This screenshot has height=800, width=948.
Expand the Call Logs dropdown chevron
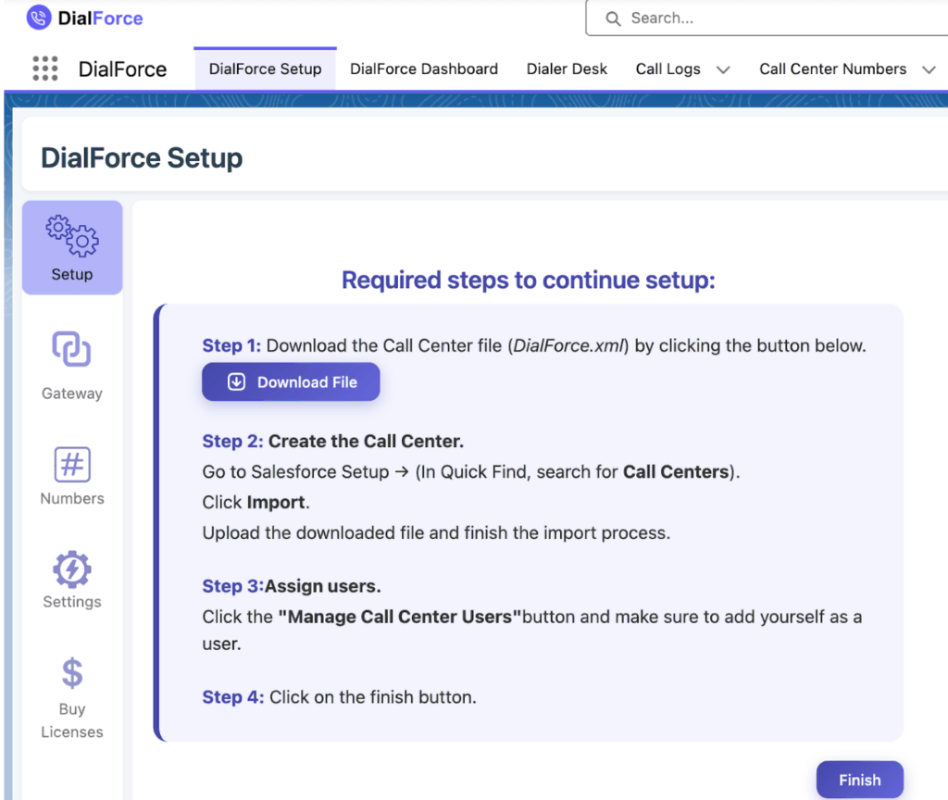click(724, 69)
